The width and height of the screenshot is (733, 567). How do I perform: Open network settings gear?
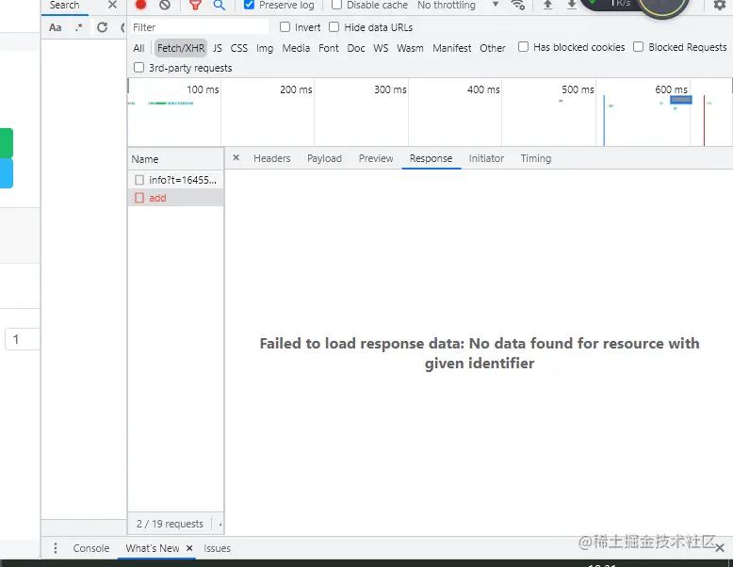pos(720,5)
